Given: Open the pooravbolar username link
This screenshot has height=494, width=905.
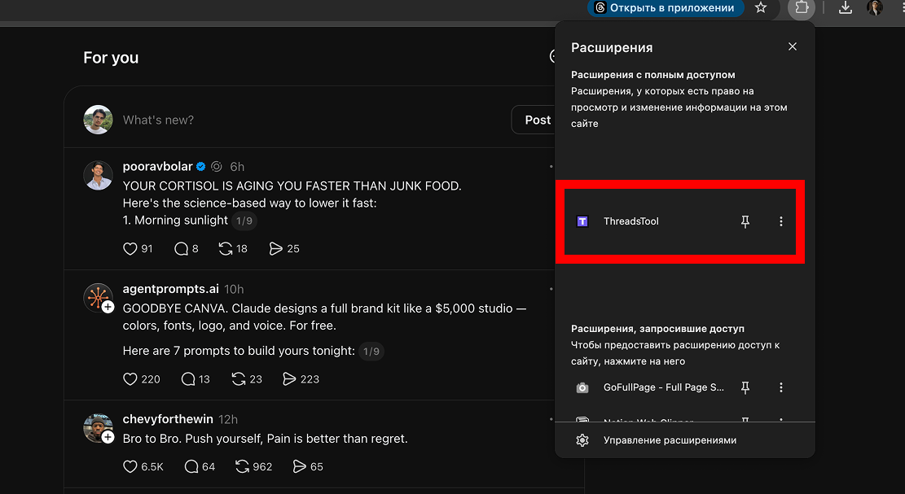Looking at the screenshot, I should [x=157, y=167].
